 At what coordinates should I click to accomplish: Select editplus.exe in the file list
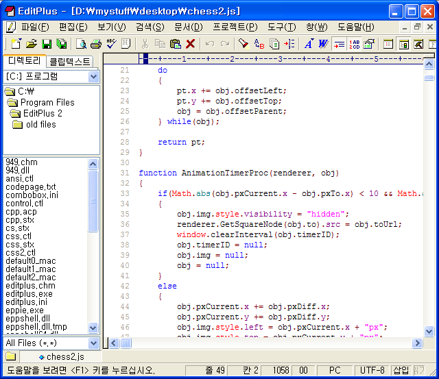(x=30, y=294)
